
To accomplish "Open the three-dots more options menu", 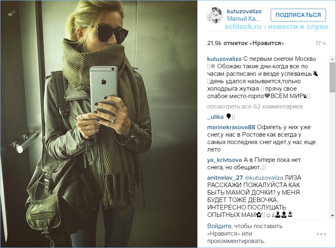I will pyautogui.click(x=321, y=234).
